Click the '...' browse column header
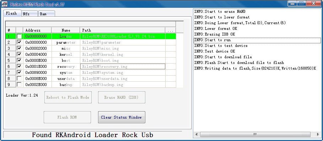This screenshot has height=141, width=323. pyautogui.click(x=170, y=30)
